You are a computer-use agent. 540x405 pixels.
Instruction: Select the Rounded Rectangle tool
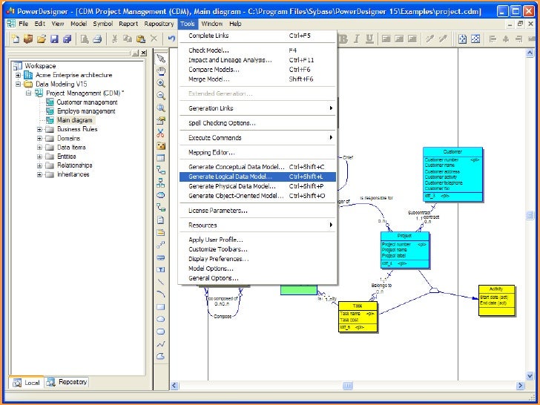(x=161, y=332)
